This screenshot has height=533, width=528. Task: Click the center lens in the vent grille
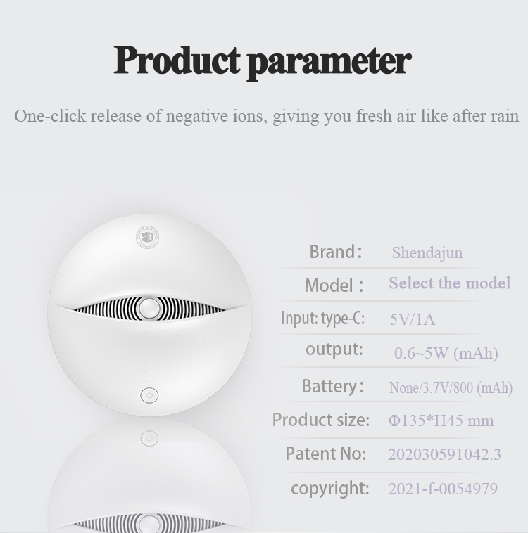[149, 308]
